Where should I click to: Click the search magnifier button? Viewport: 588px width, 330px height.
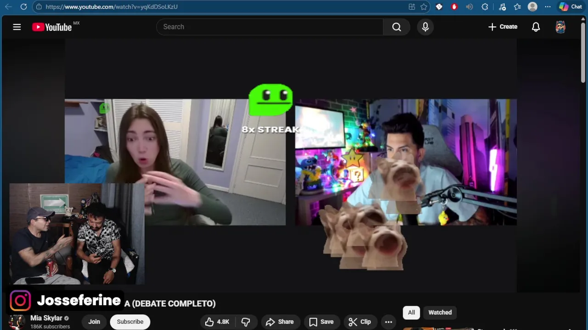point(396,27)
